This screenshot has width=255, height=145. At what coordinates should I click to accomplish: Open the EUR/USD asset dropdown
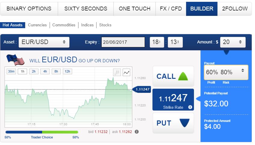coord(44,42)
